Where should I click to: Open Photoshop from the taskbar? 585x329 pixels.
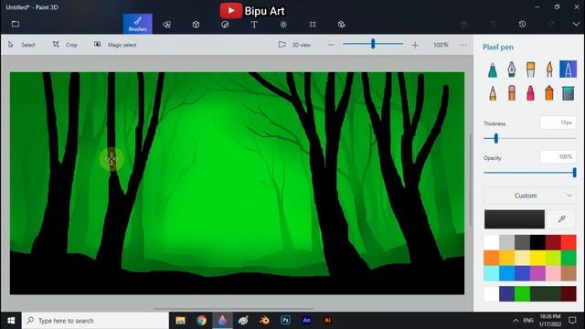click(285, 321)
